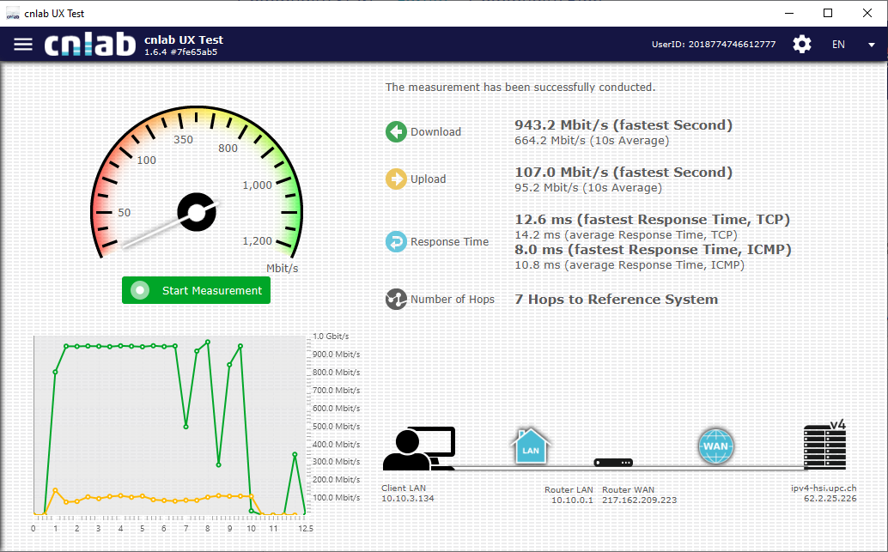This screenshot has height=552, width=888.
Task: Open the hamburger menu
Action: pos(23,44)
